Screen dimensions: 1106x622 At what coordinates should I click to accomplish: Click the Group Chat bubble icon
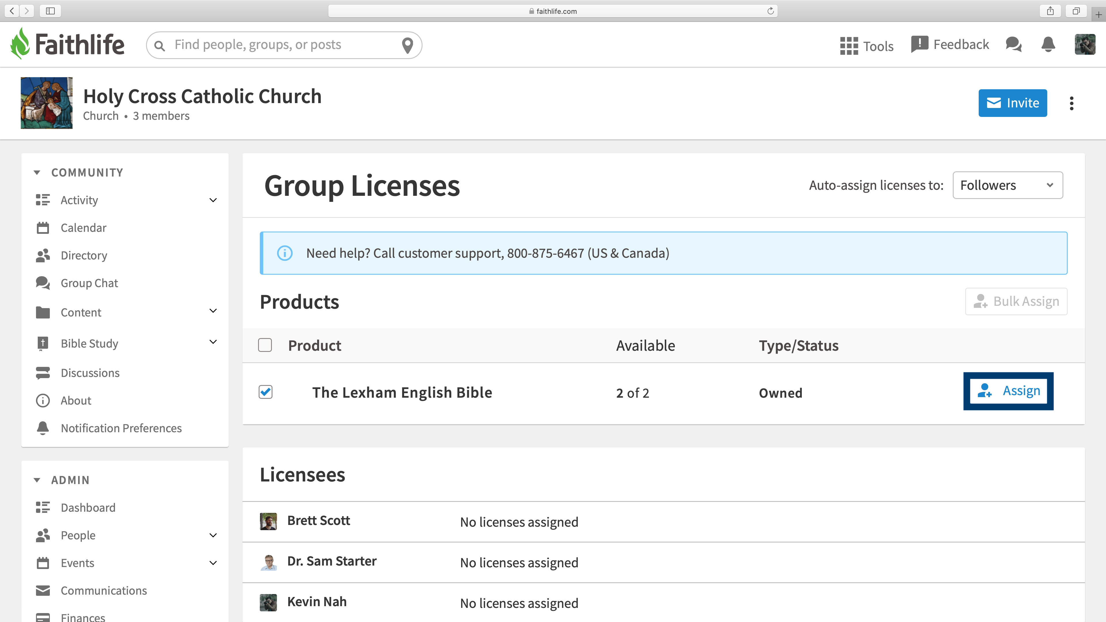(x=43, y=283)
